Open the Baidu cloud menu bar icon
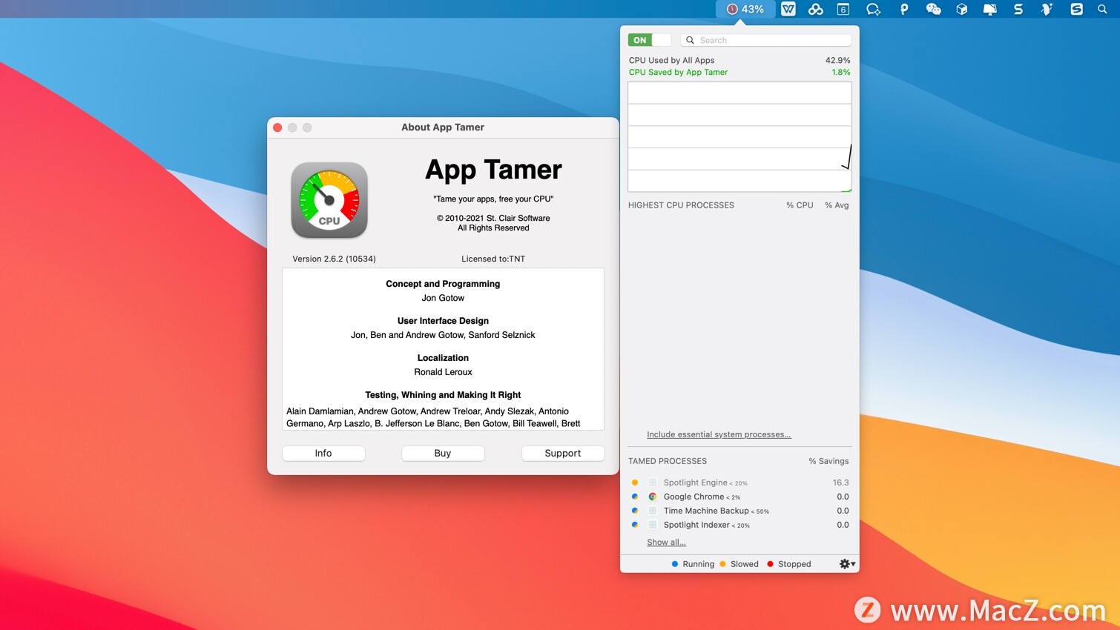The height and width of the screenshot is (630, 1120). 815,9
